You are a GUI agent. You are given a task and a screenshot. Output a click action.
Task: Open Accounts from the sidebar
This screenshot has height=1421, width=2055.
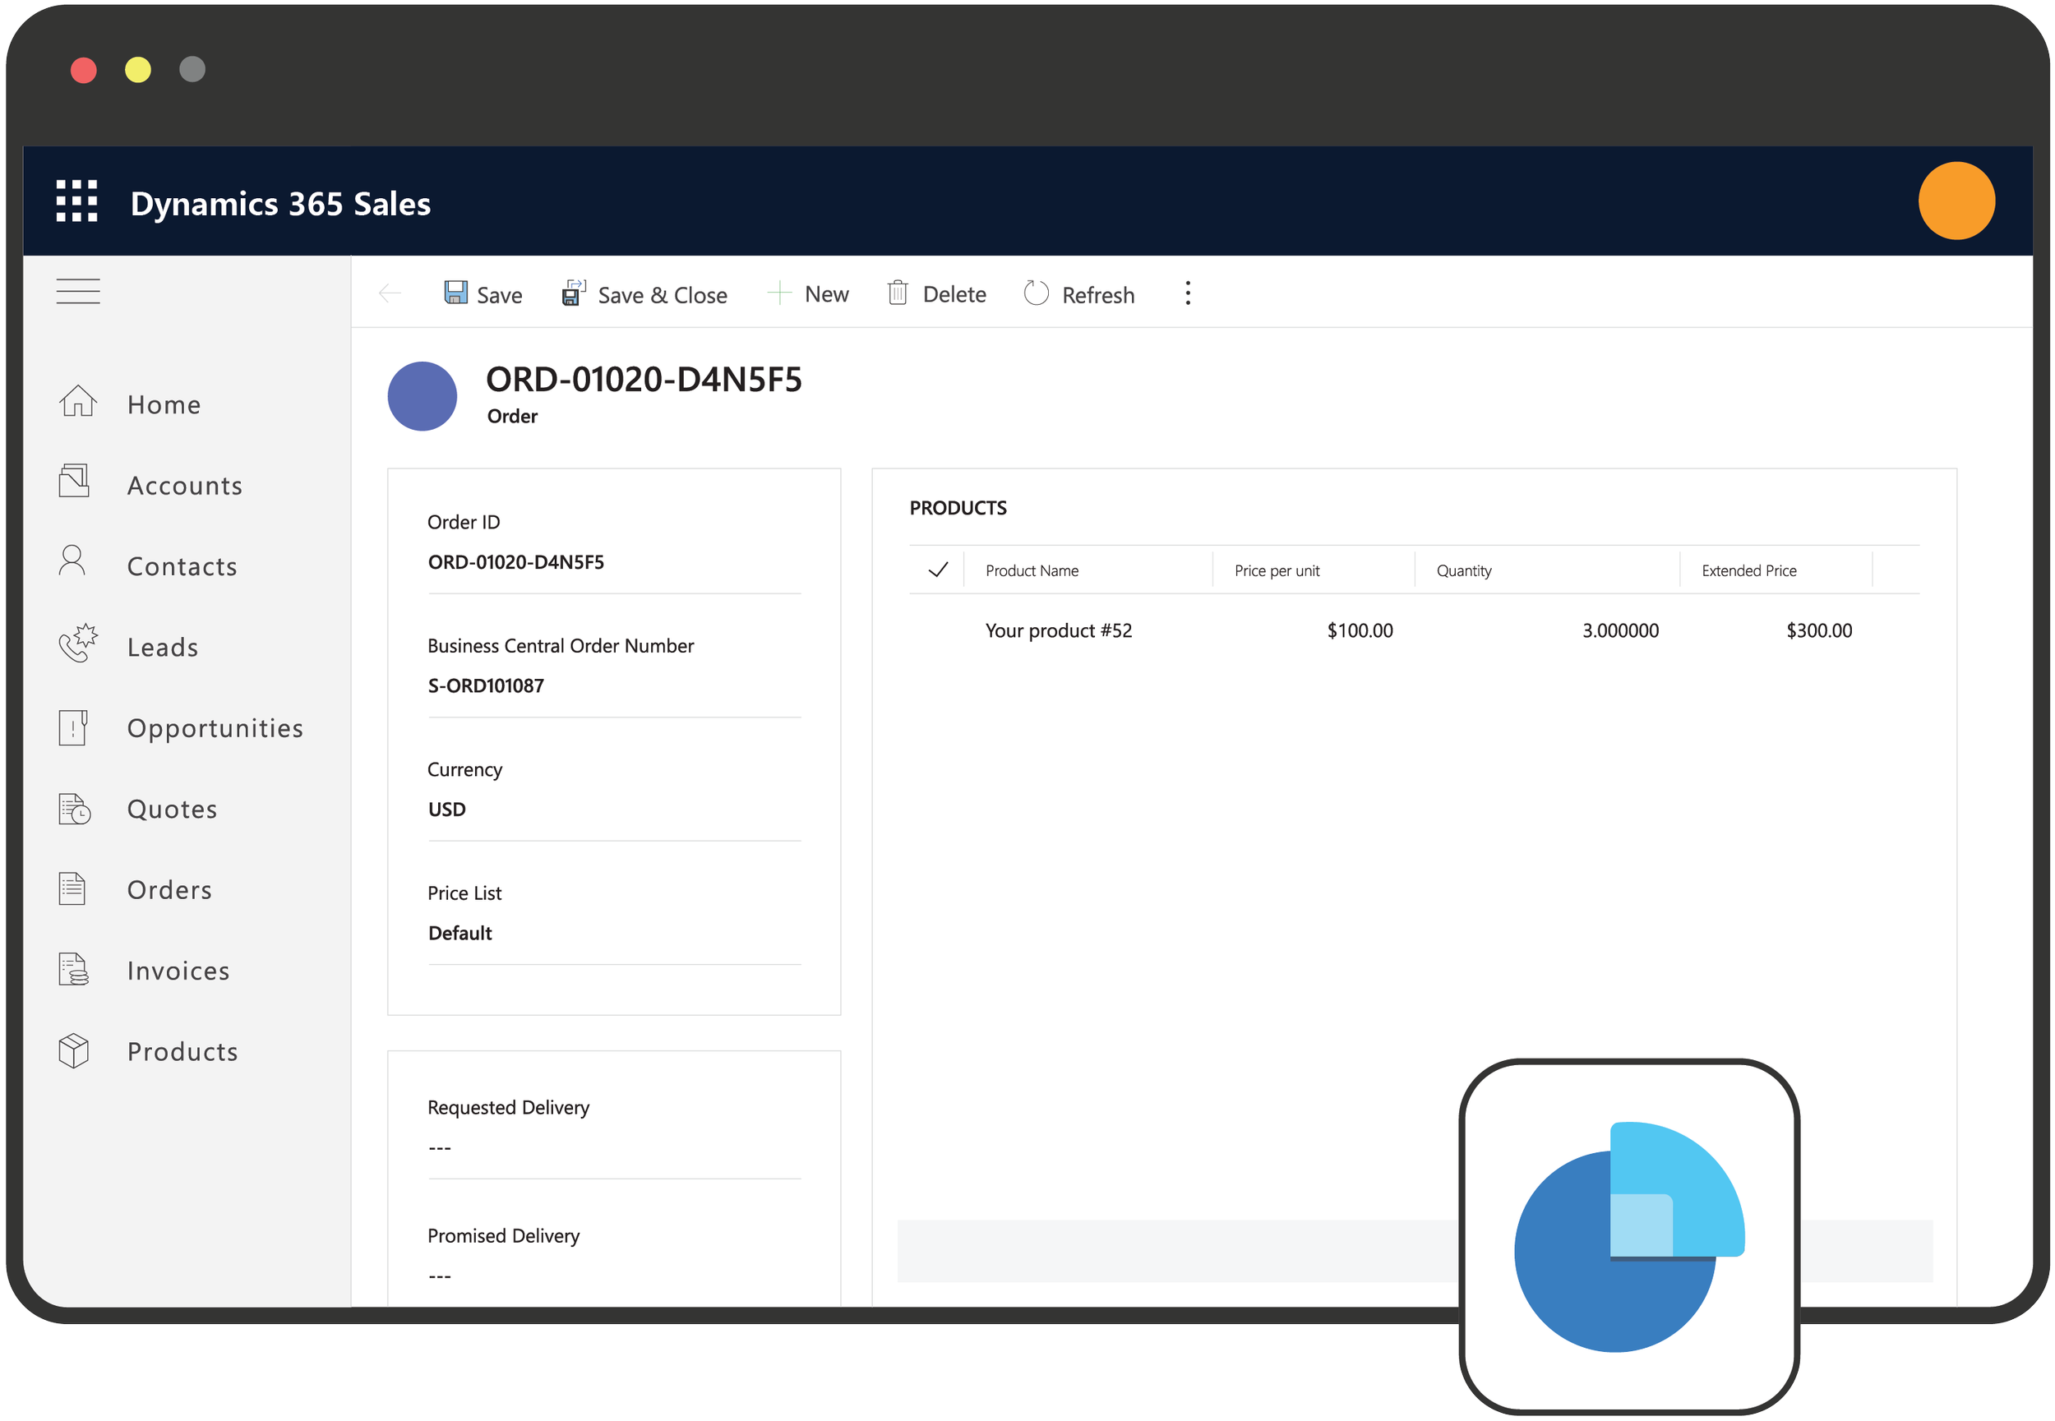pyautogui.click(x=185, y=485)
